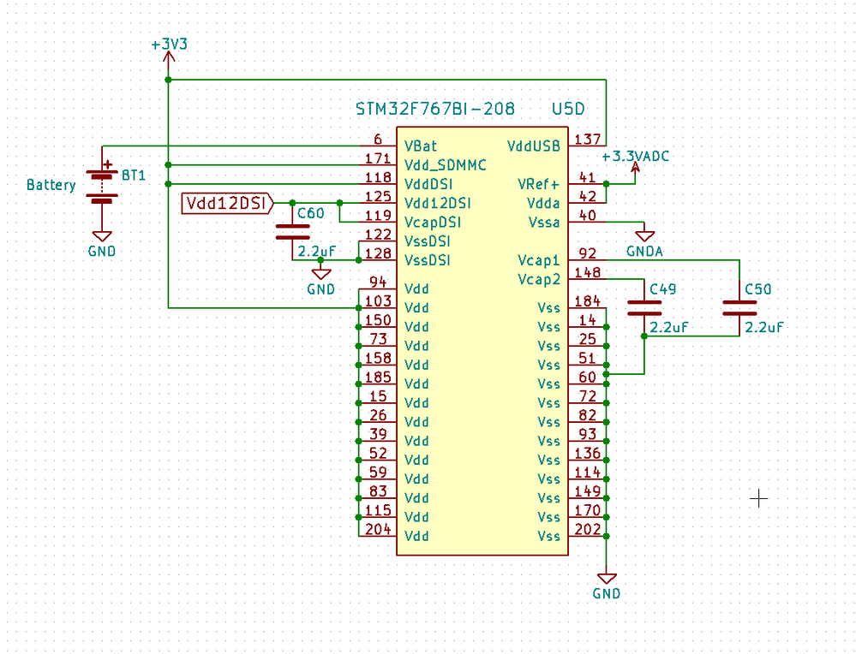Click pin 119 VcapDSI
The height and width of the screenshot is (654, 856).
[x=378, y=222]
